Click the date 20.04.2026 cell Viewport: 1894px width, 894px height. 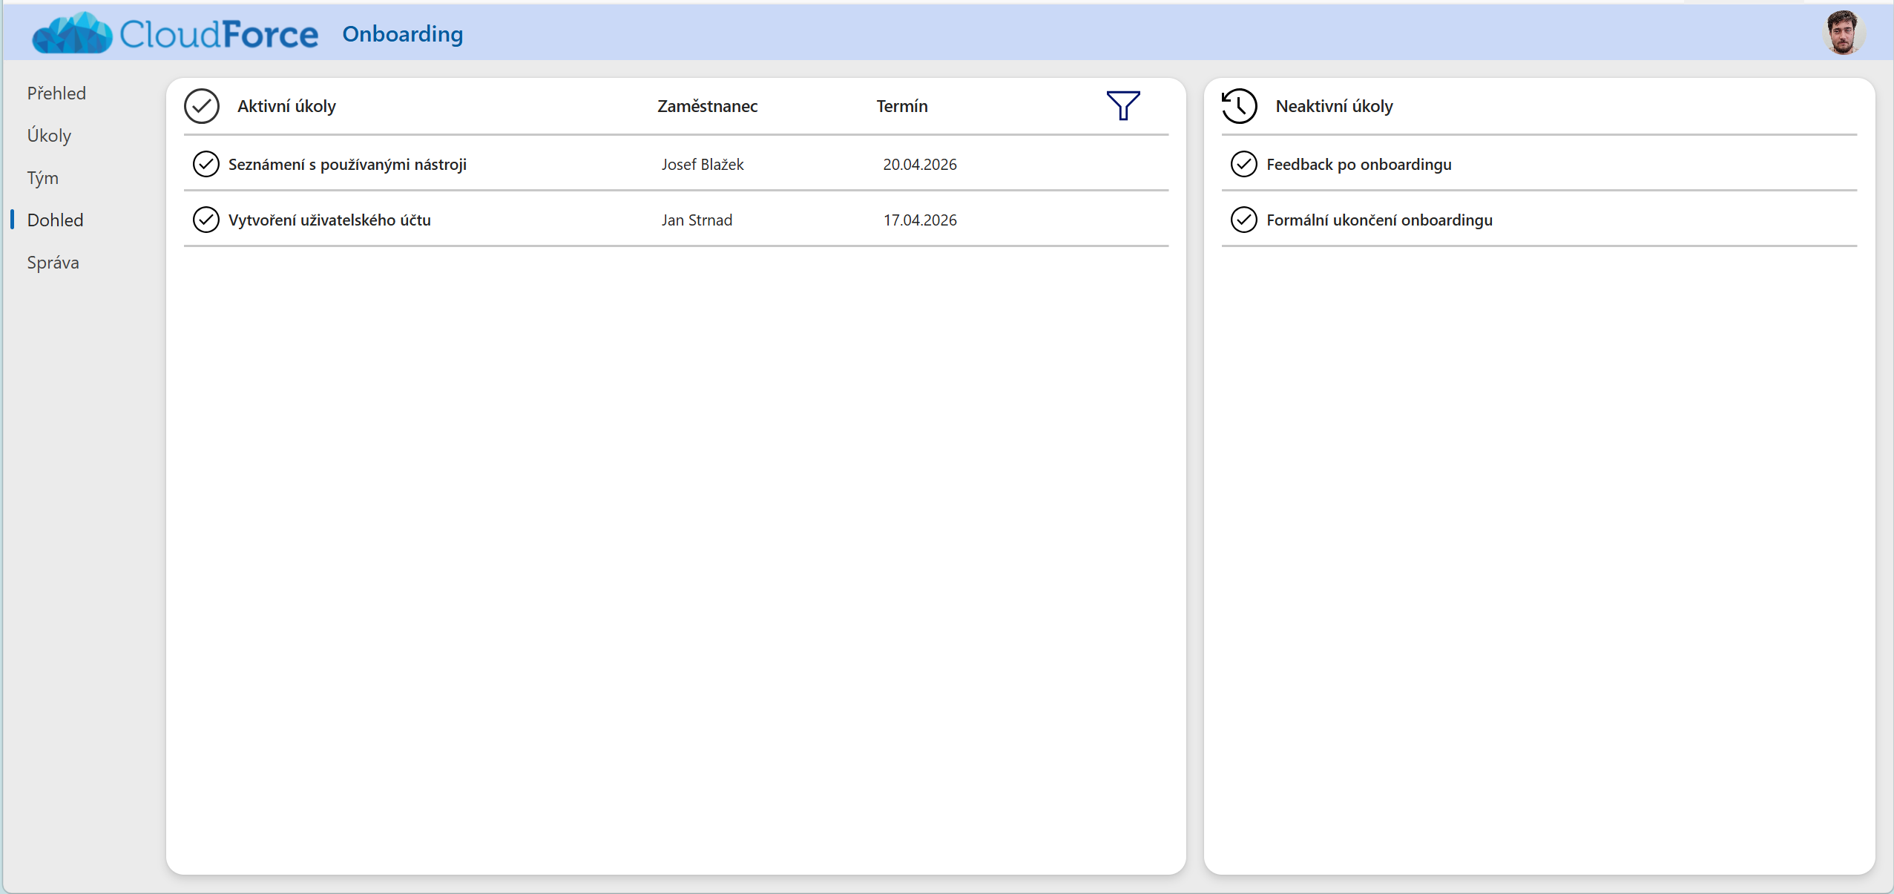[x=919, y=164]
